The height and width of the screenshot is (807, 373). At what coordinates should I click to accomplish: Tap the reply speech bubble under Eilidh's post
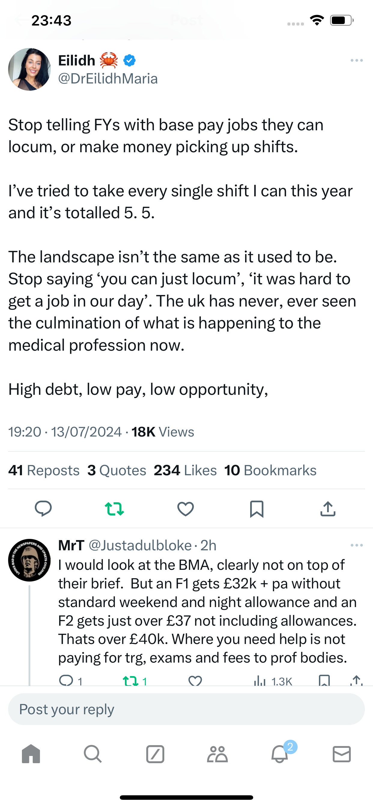(43, 508)
